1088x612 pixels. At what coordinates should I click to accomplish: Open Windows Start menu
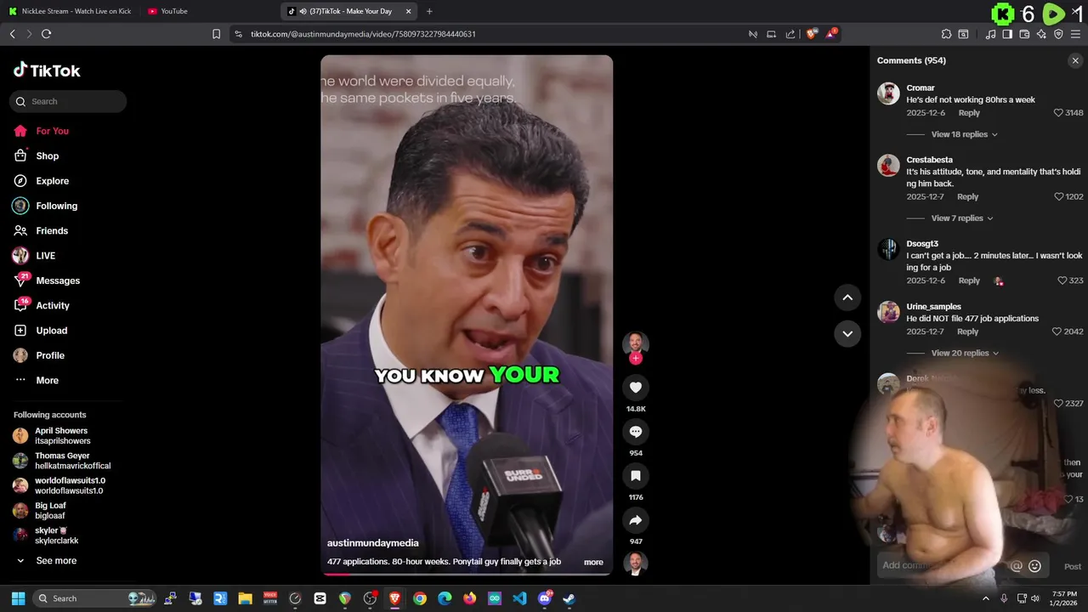pyautogui.click(x=18, y=598)
